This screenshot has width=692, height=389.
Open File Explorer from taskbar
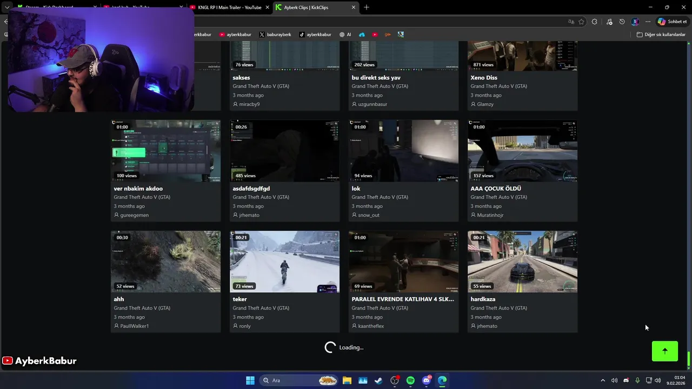click(347, 380)
